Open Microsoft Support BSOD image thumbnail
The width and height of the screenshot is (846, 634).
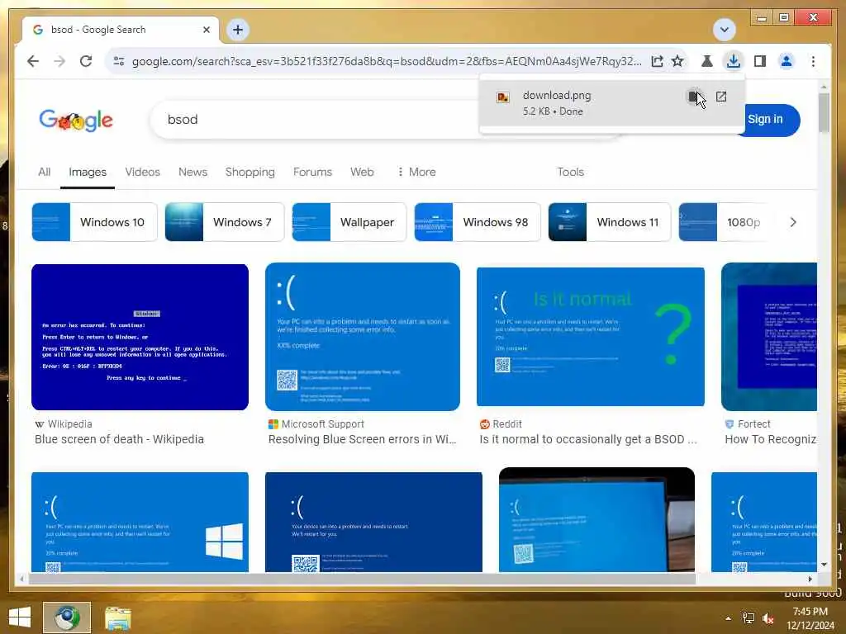[363, 337]
